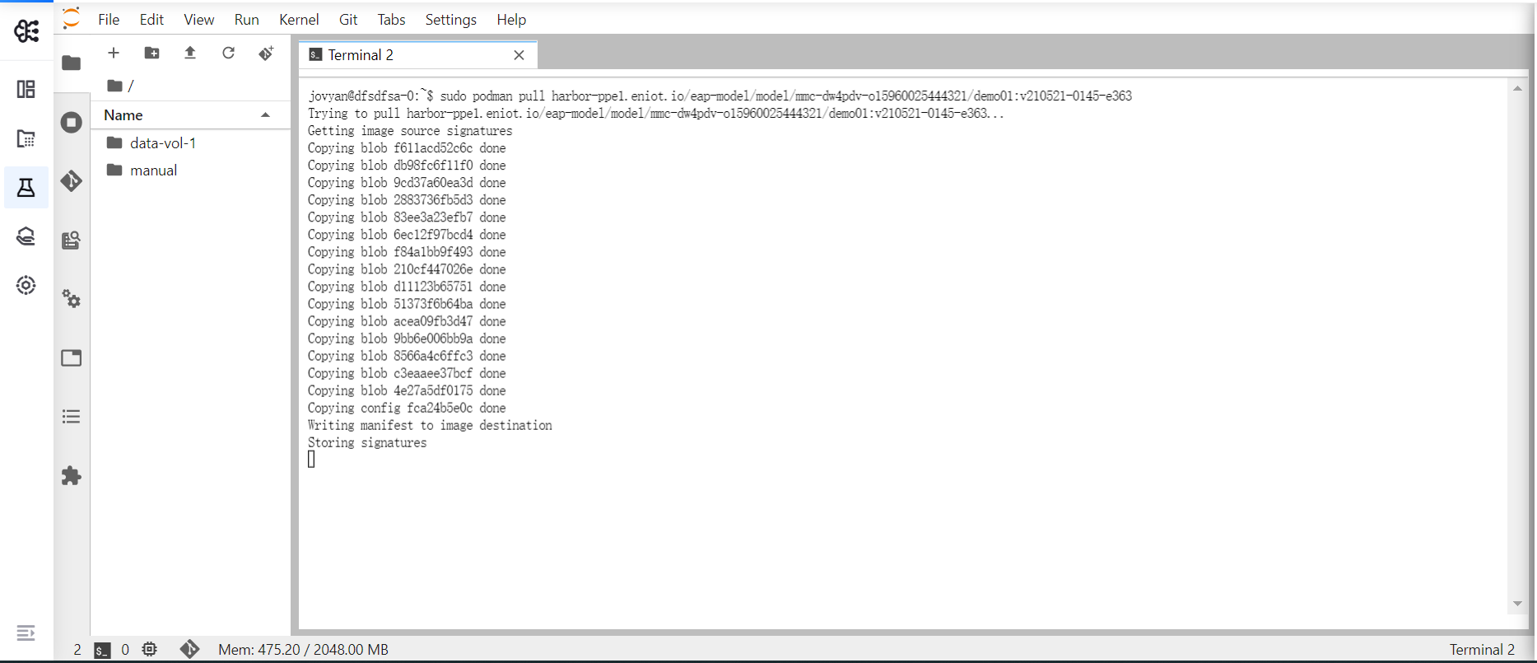
Task: Click the Terminal 2 label in status bar
Action: [1482, 650]
